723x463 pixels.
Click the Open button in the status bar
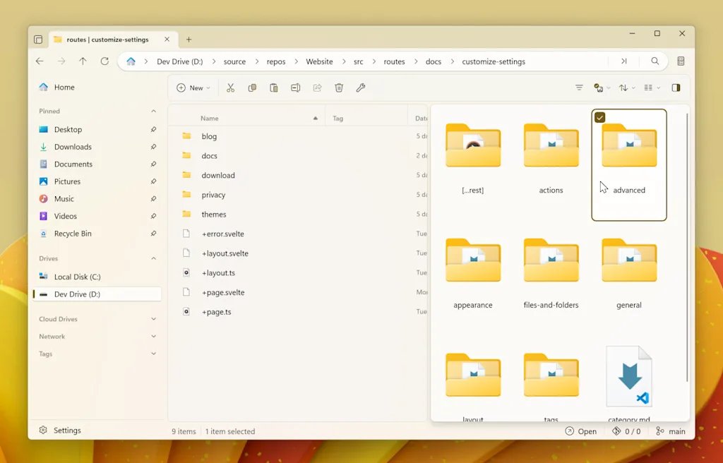point(581,431)
